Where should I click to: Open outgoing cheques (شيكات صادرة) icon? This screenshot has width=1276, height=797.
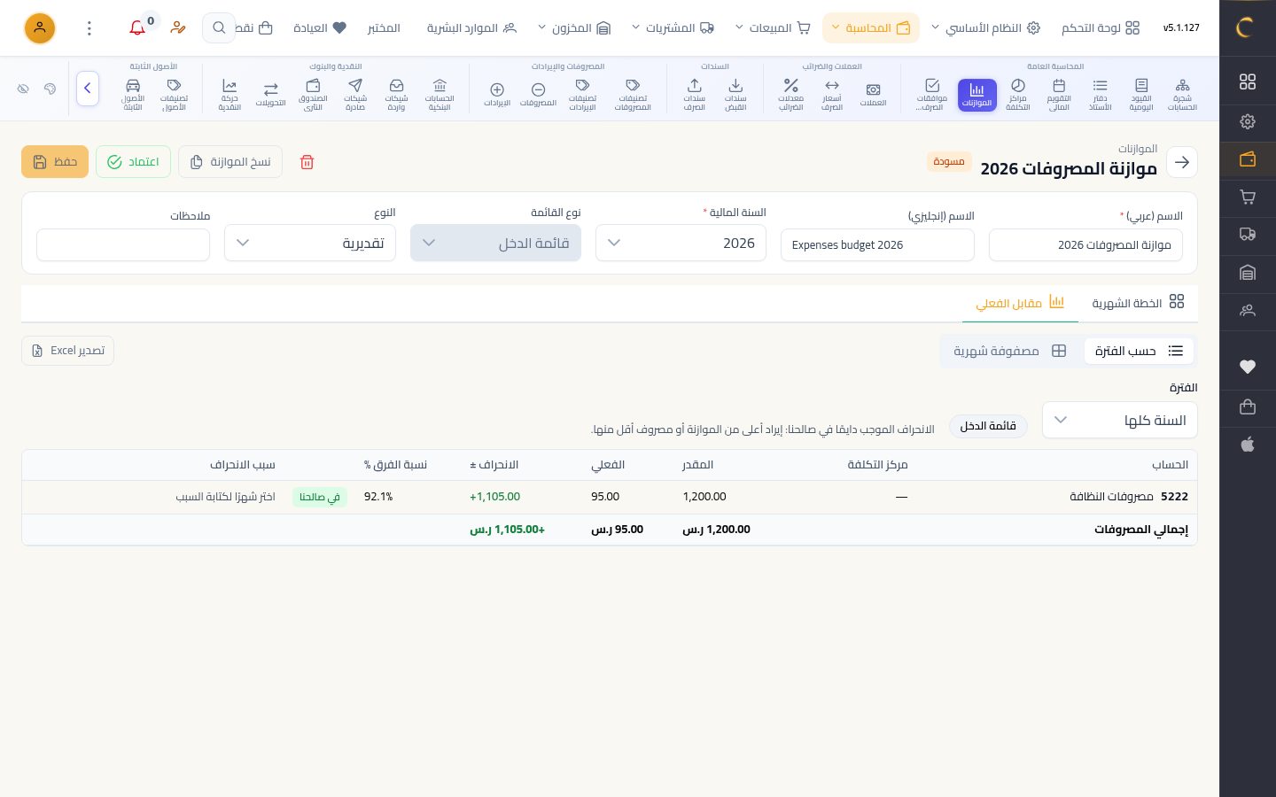coord(355,95)
